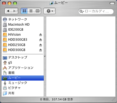This screenshot has width=117, height=103.
Task: Switch to list view mode
Action: (x=31, y=11)
